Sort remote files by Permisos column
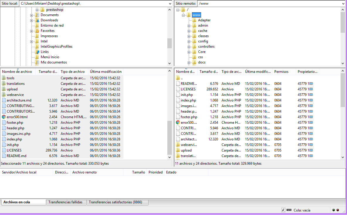The height and width of the screenshot is (215, 347). (284, 72)
